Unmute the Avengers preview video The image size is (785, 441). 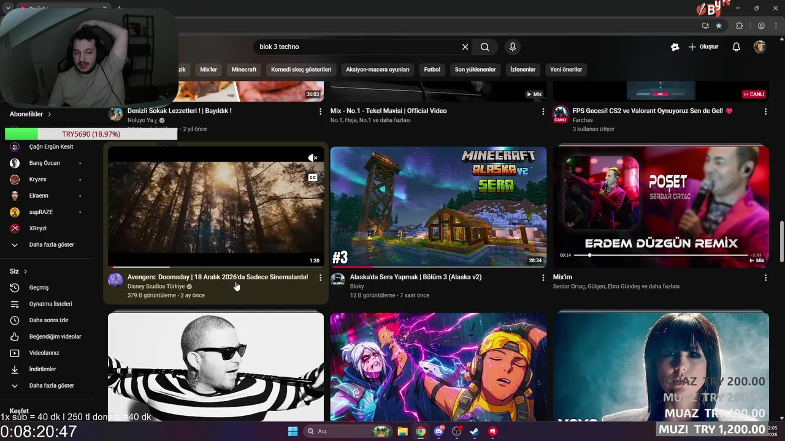(x=313, y=158)
